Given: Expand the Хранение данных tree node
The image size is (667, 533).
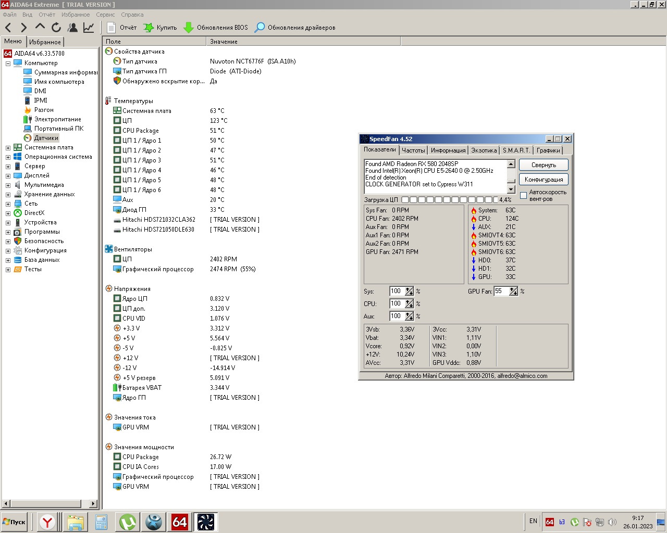Looking at the screenshot, I should [8, 195].
